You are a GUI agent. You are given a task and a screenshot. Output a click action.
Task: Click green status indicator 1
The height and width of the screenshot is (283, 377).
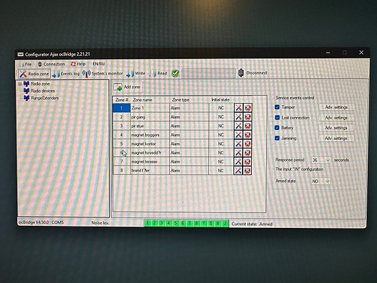[148, 223]
